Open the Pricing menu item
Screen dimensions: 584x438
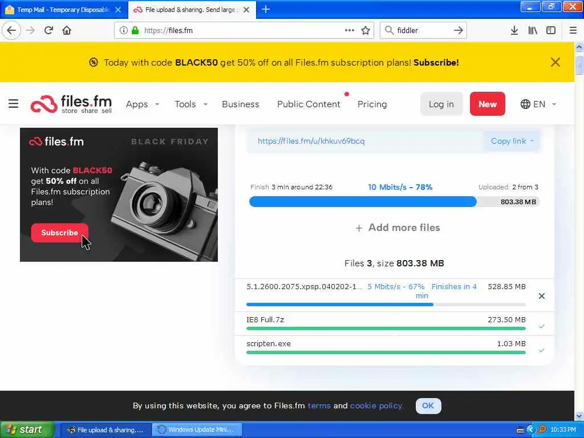372,104
